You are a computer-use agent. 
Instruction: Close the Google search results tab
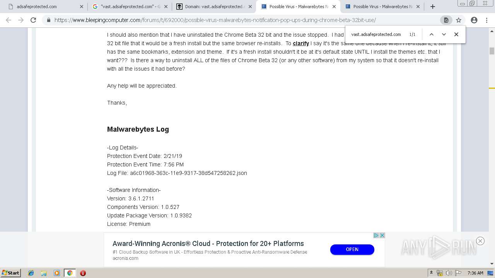(x=166, y=7)
